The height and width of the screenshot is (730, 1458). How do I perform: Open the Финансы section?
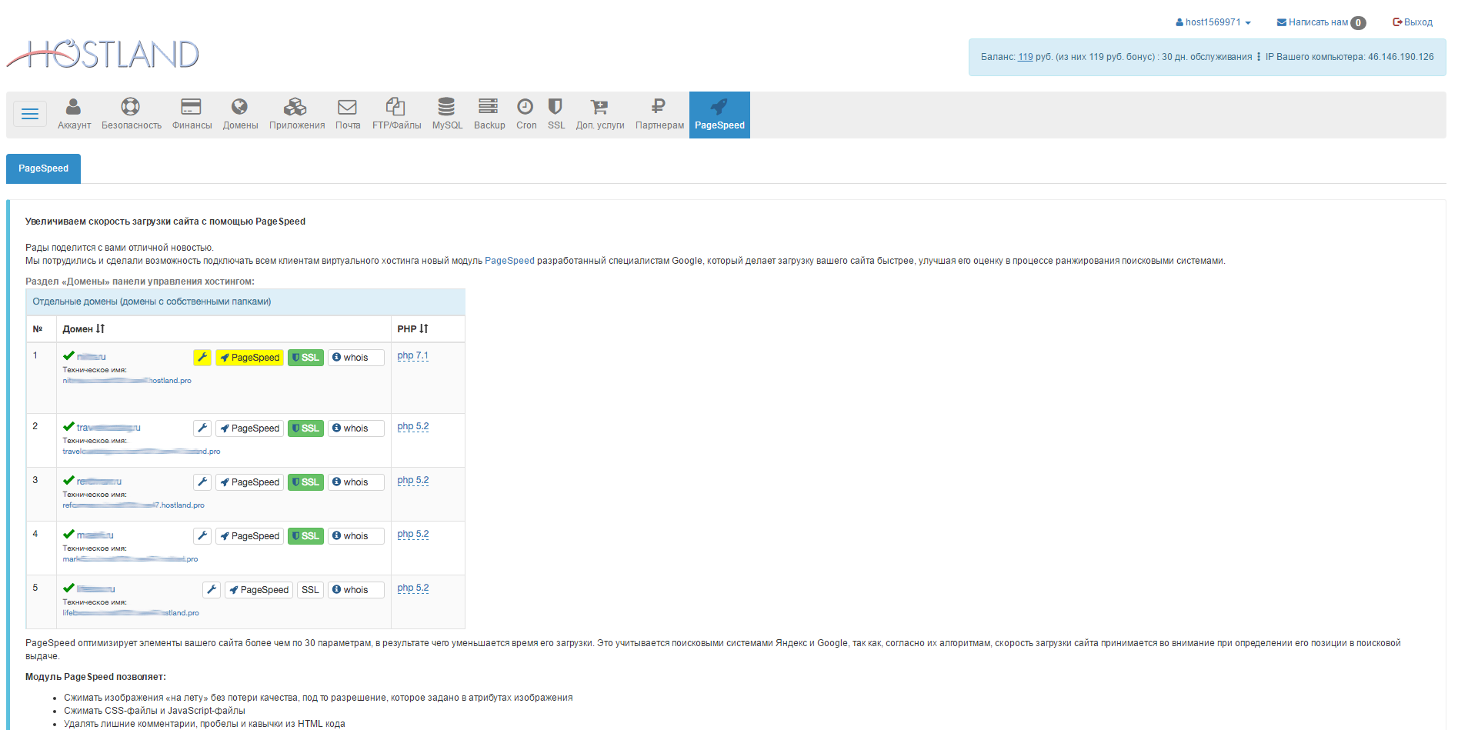192,115
